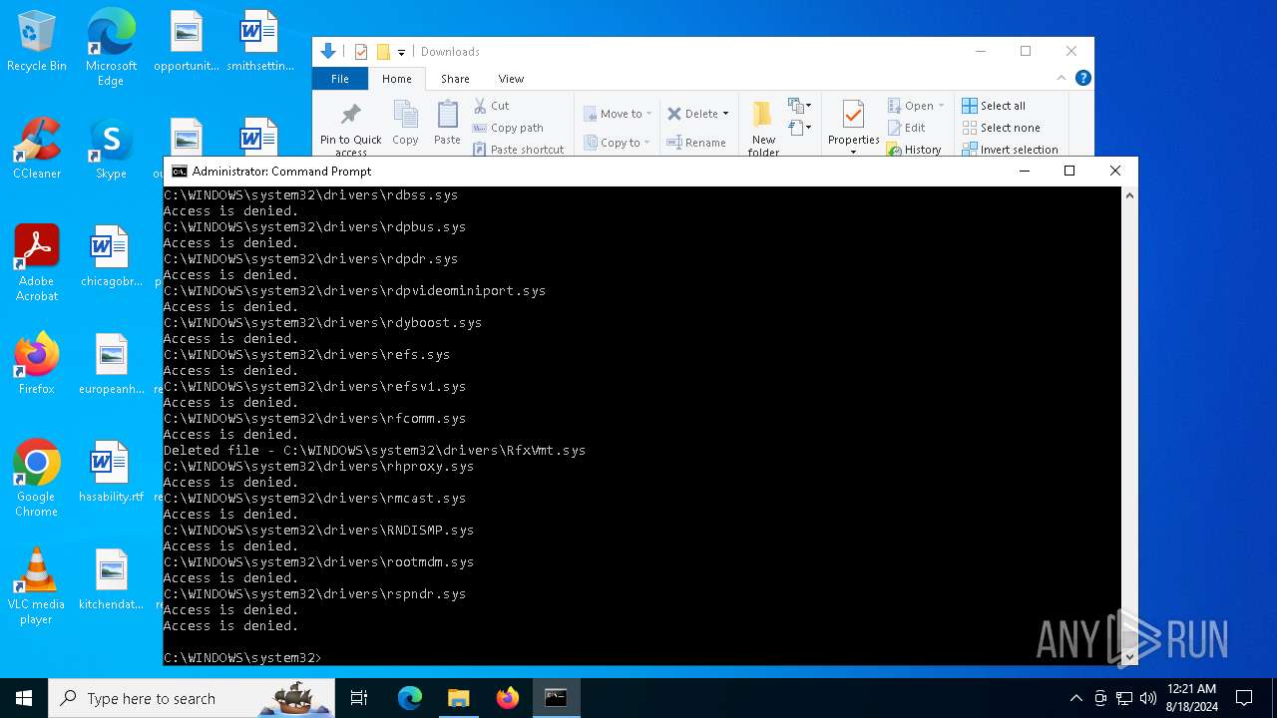Launch Adobe Acrobat desktop shortcut
The height and width of the screenshot is (718, 1277).
coord(37,263)
